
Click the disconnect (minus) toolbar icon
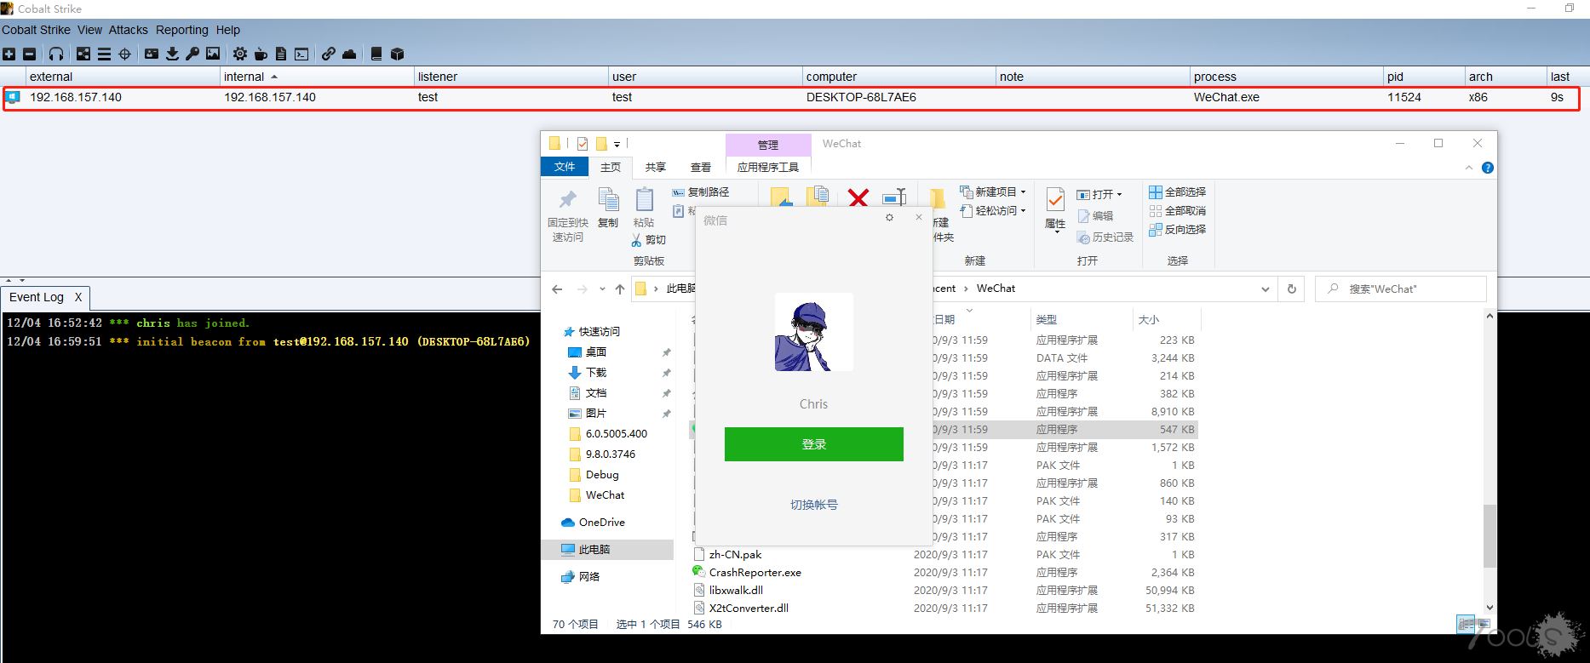pos(29,54)
